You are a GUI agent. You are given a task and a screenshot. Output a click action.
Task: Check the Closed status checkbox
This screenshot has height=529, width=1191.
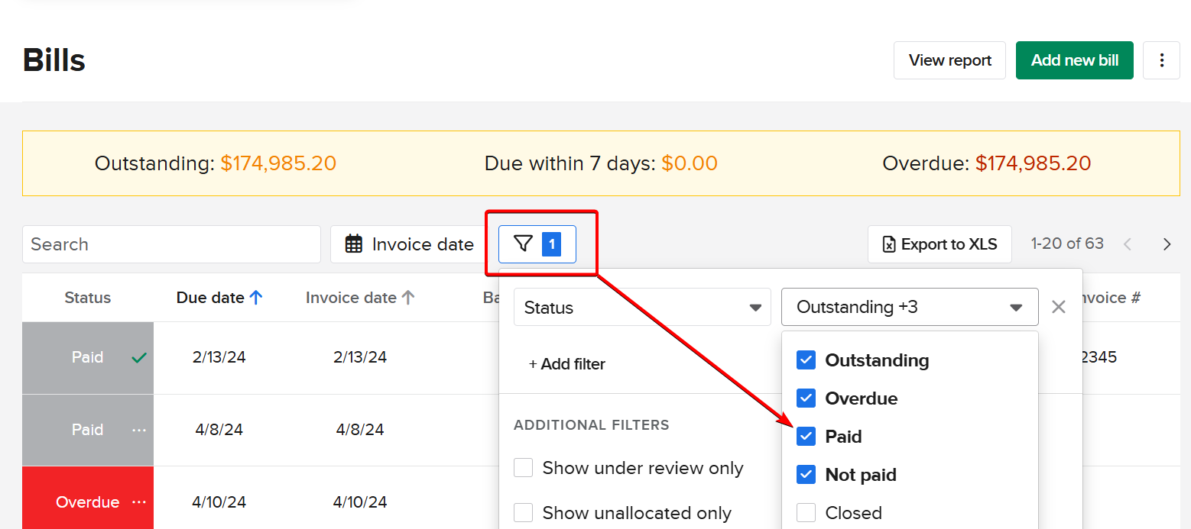click(806, 513)
